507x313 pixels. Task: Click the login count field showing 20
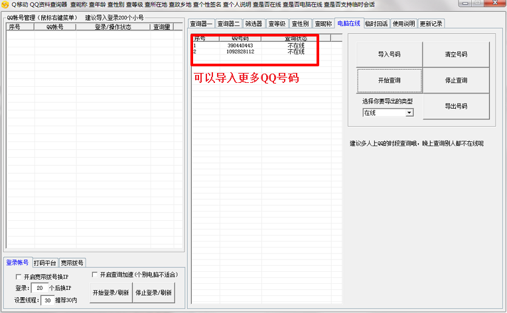(40, 288)
